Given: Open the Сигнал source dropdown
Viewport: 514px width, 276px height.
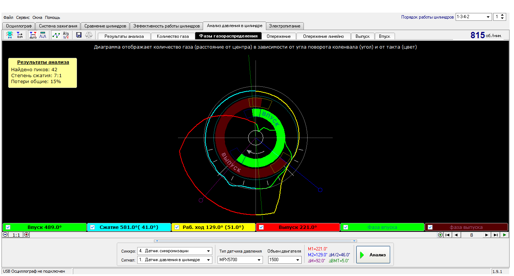Looking at the screenshot, I should click(x=175, y=260).
